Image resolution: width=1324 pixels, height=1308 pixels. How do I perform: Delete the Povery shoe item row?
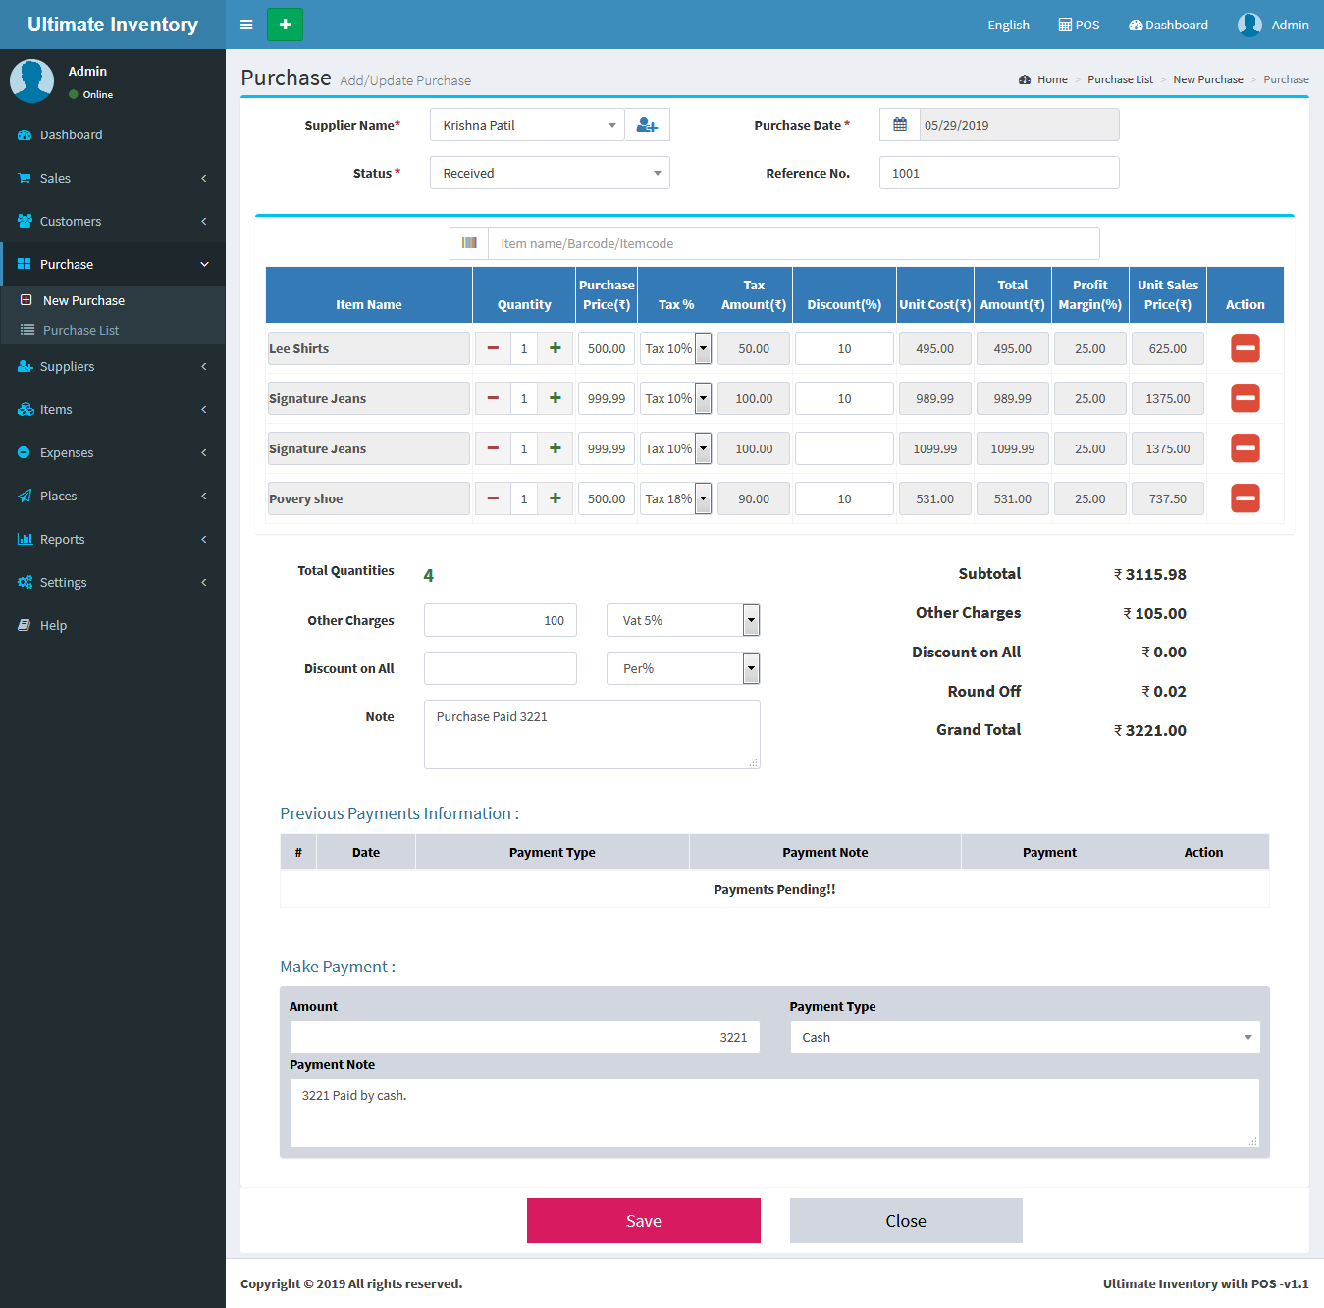coord(1245,498)
